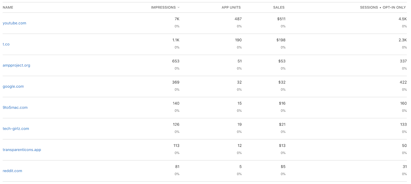Select youtube.com's 7K impressions value
Image resolution: width=411 pixels, height=184 pixels.
point(177,19)
